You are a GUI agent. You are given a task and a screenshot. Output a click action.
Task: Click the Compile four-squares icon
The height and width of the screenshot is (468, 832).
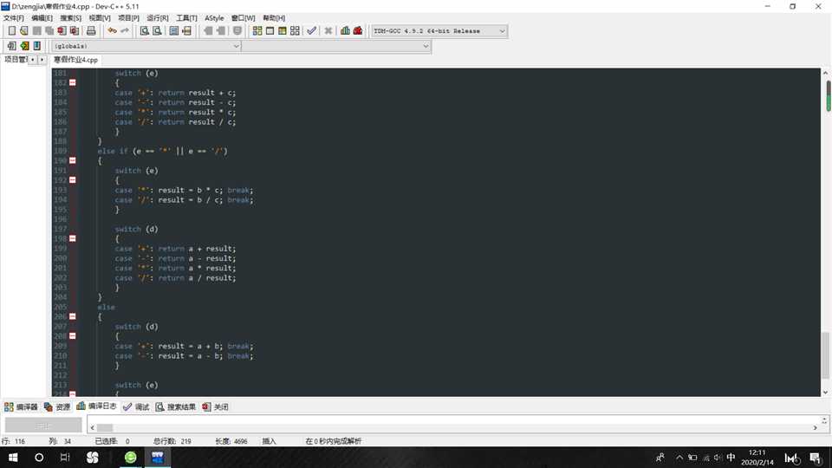point(257,31)
